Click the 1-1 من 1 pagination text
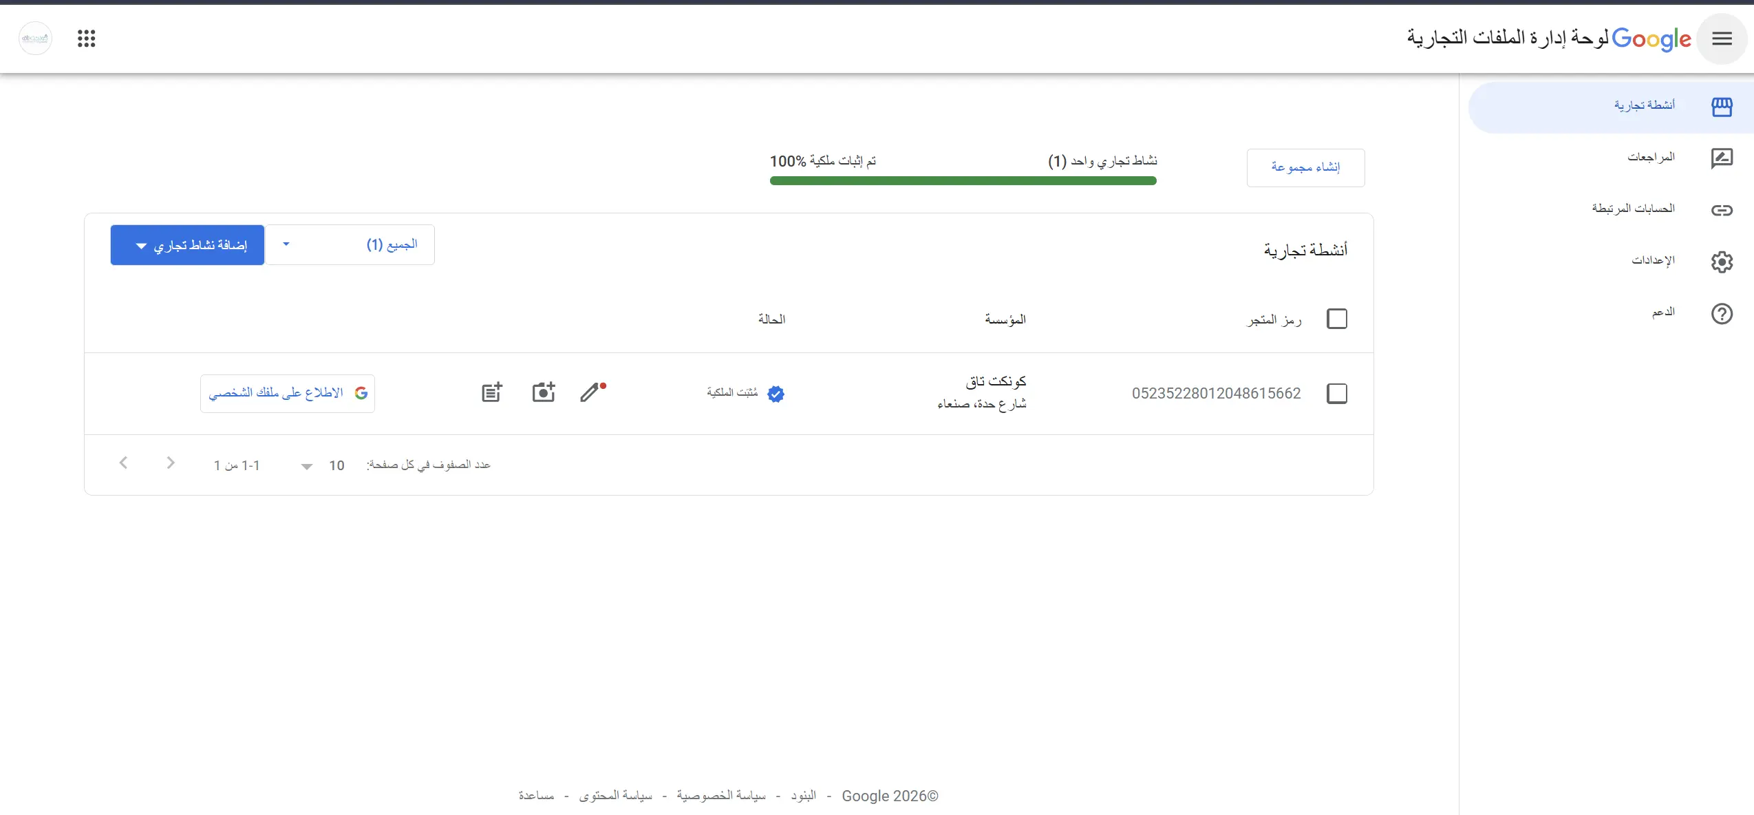The height and width of the screenshot is (815, 1754). tap(237, 466)
